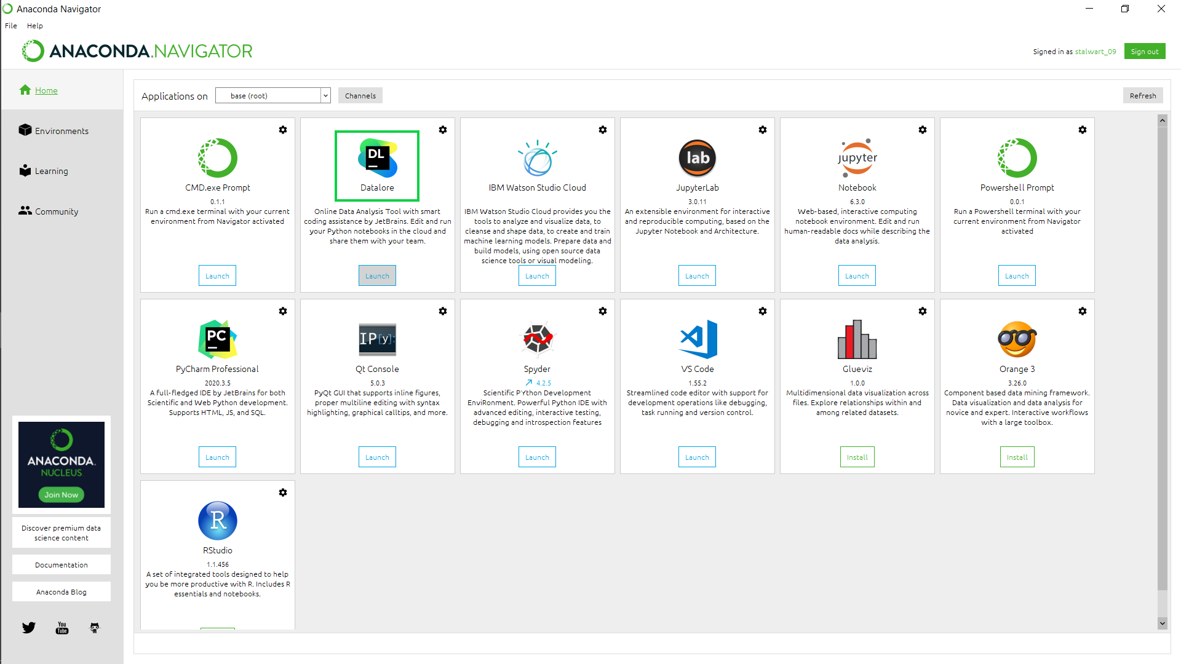The width and height of the screenshot is (1181, 664).
Task: Click the Qt Console IPython icon
Action: click(377, 339)
